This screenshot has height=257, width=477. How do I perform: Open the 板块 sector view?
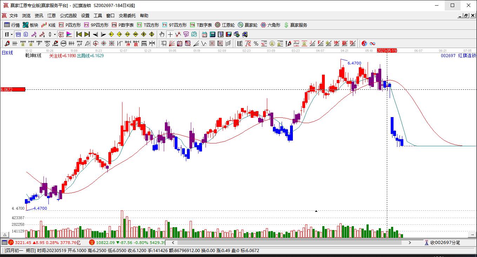pos(31,25)
